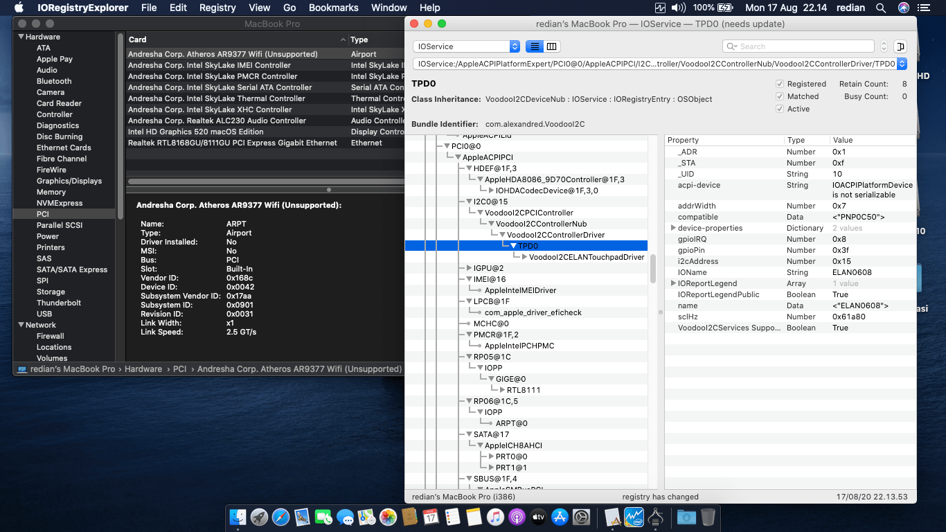
Task: Toggle the Active checkbox
Action: pos(780,109)
